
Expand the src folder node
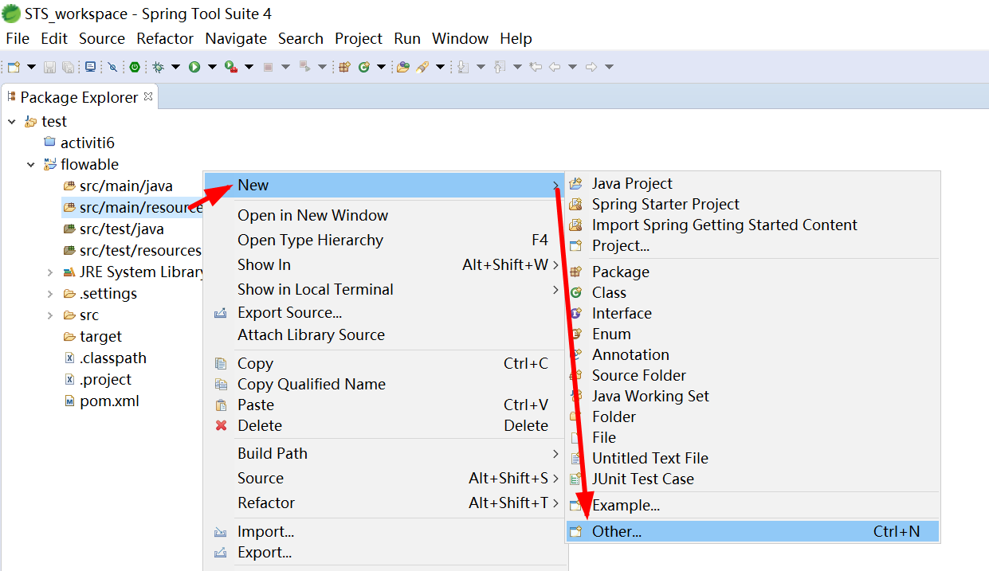(50, 315)
